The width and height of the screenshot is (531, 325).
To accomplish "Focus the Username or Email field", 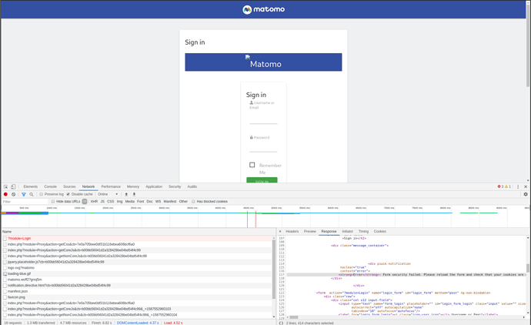I will pos(263,119).
